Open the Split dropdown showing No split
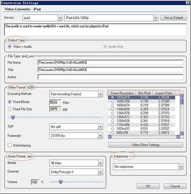 tap(76, 127)
